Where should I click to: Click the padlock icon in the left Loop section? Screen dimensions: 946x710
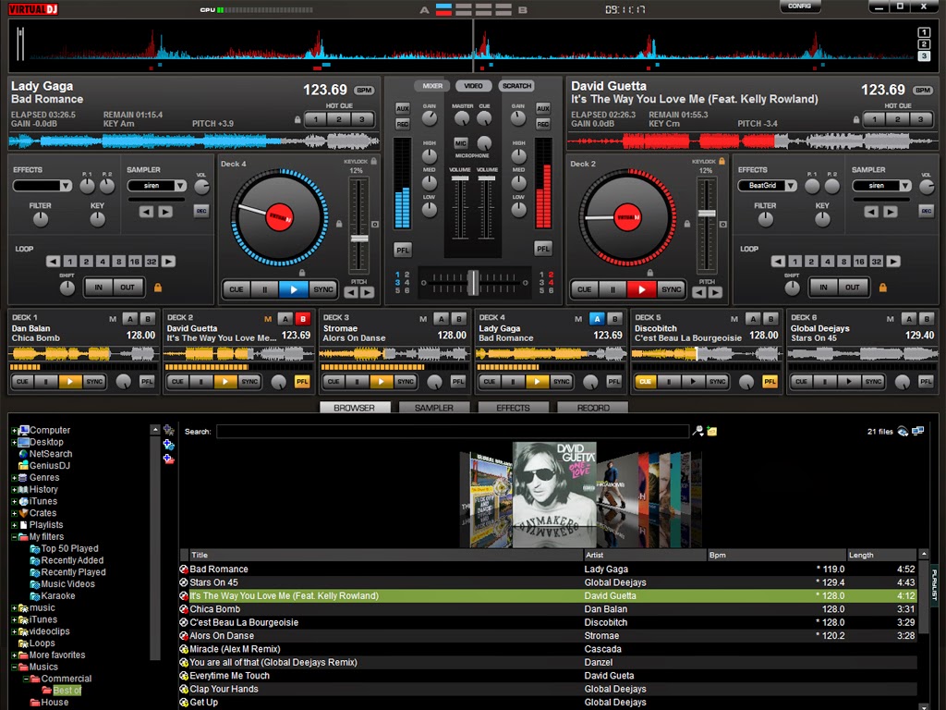(x=158, y=288)
